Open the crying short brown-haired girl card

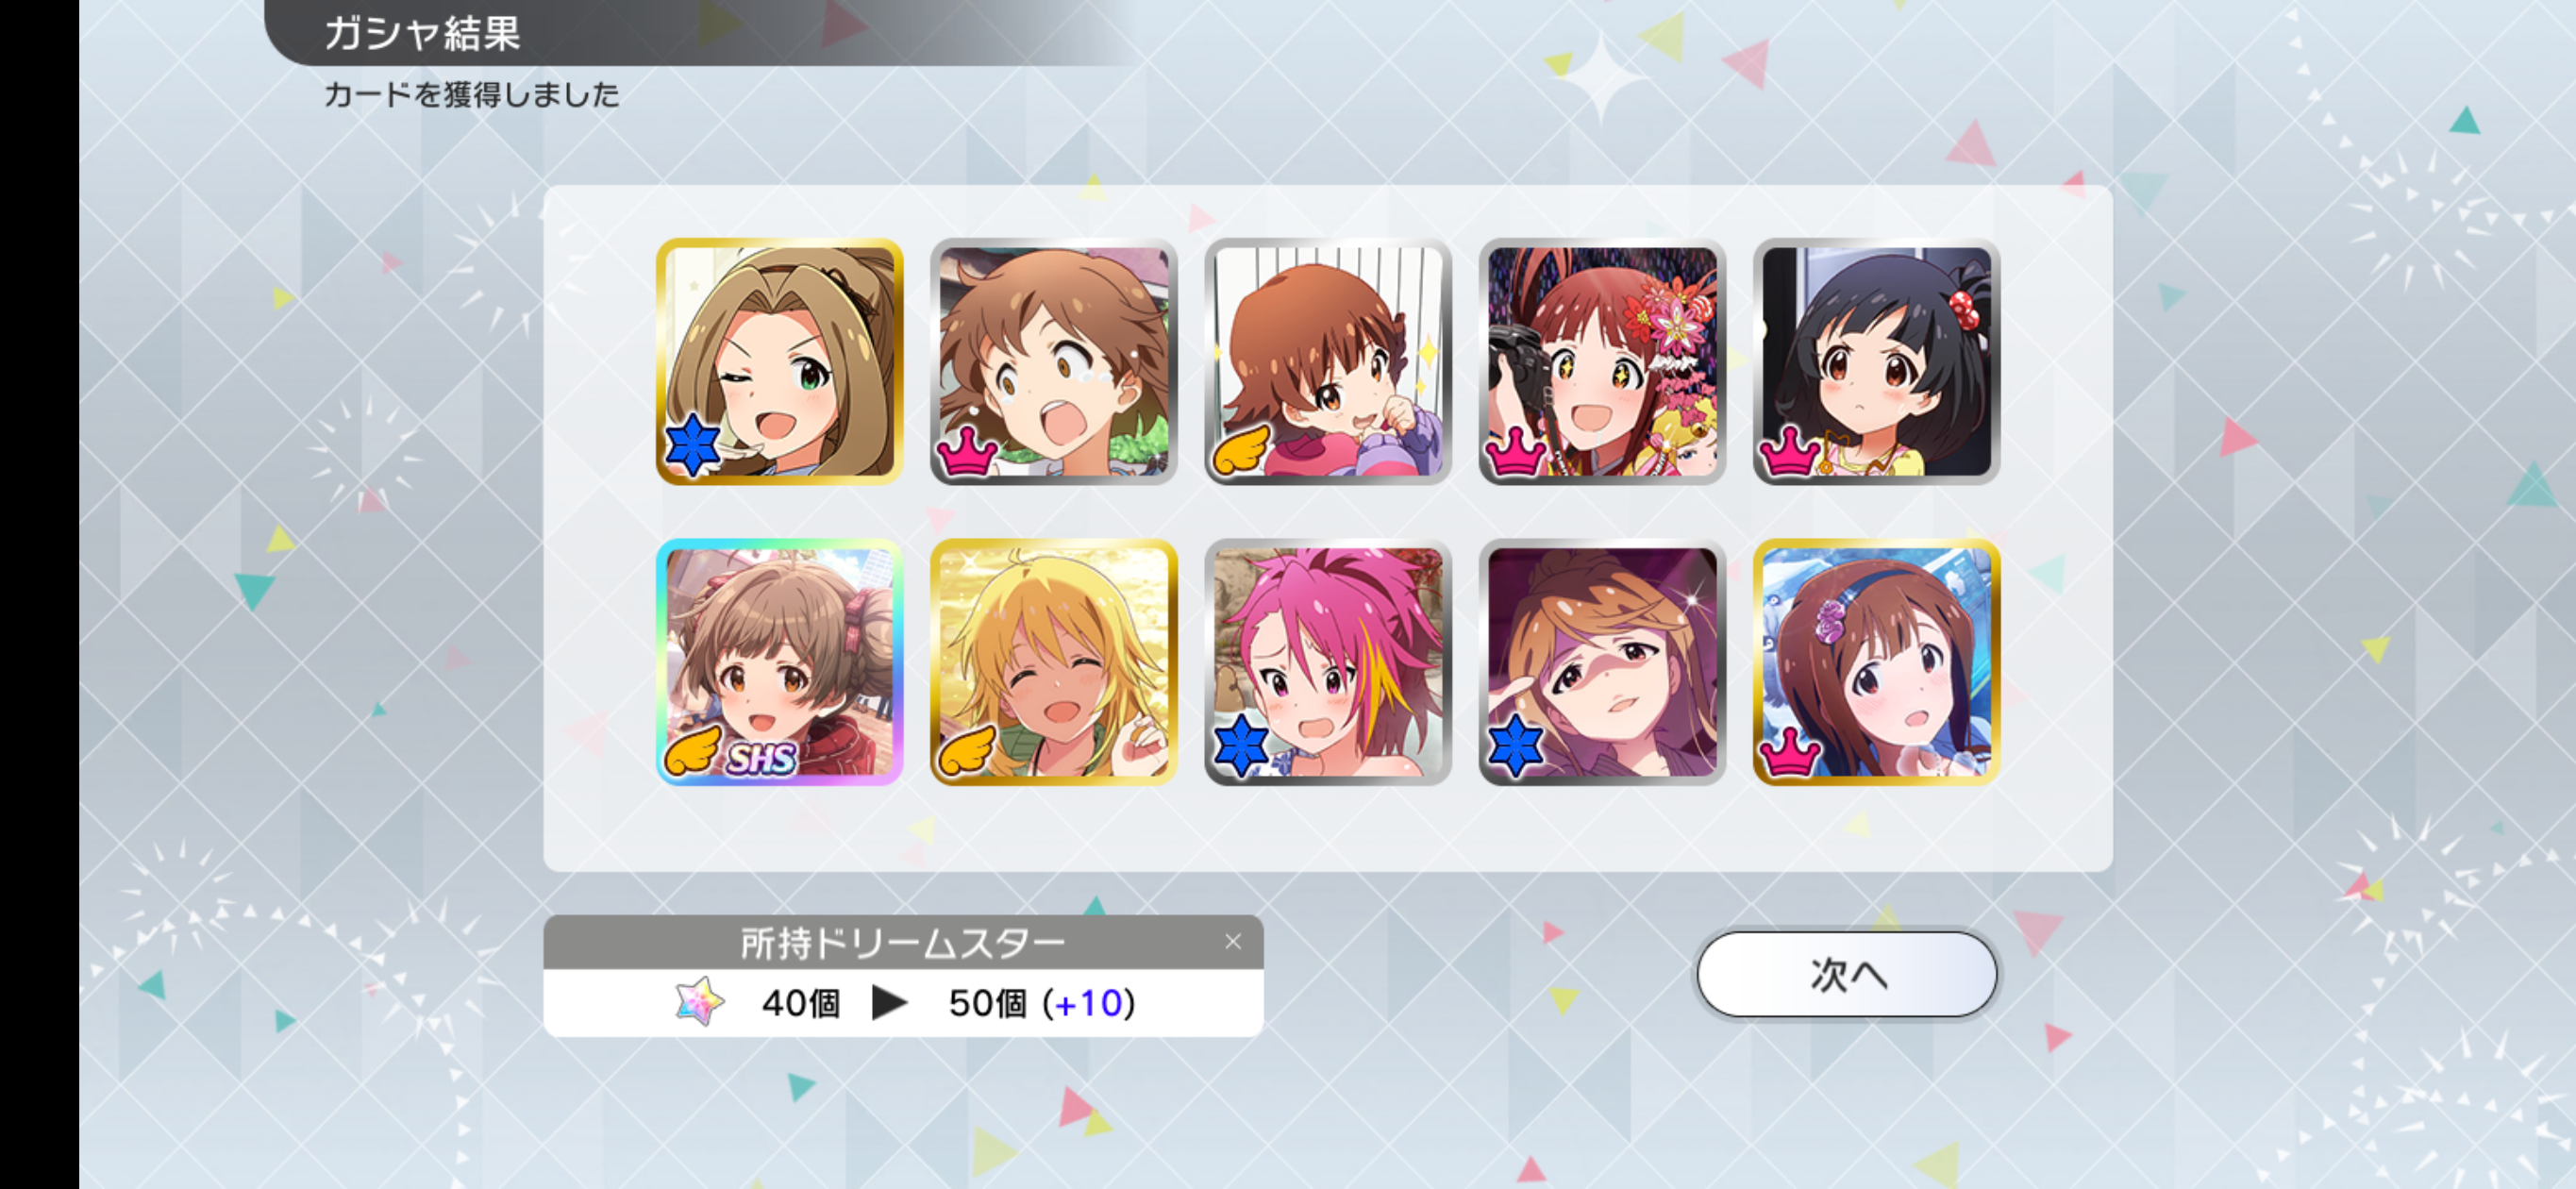pyautogui.click(x=1053, y=362)
